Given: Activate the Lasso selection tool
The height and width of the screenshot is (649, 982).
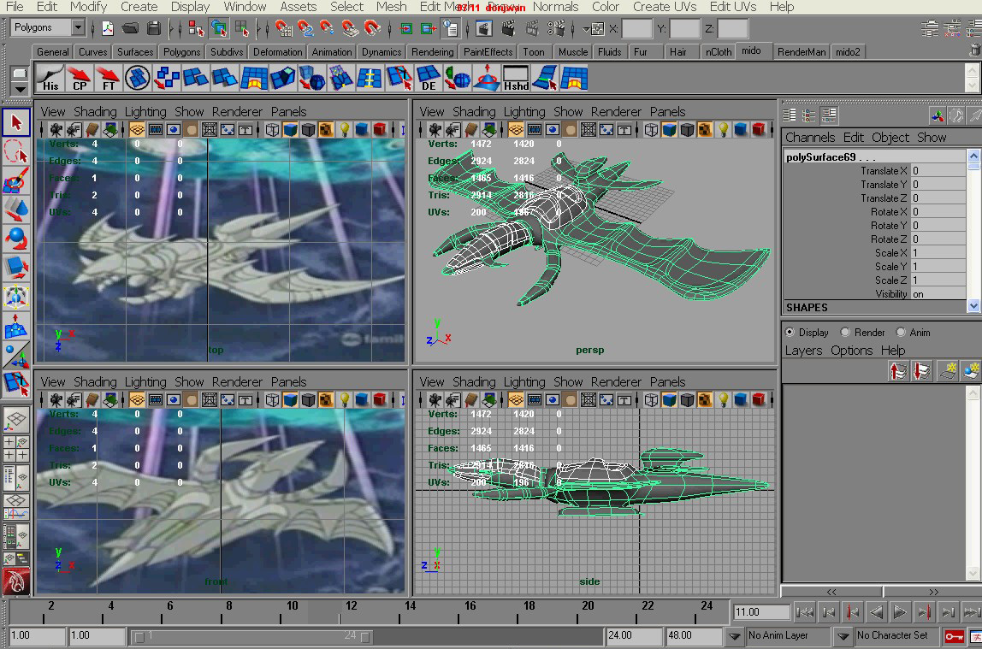Looking at the screenshot, I should coord(16,152).
